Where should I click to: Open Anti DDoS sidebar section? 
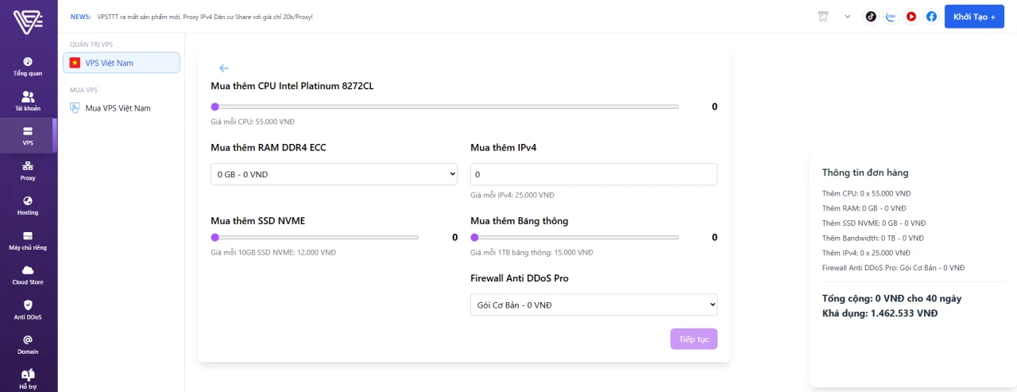28,310
